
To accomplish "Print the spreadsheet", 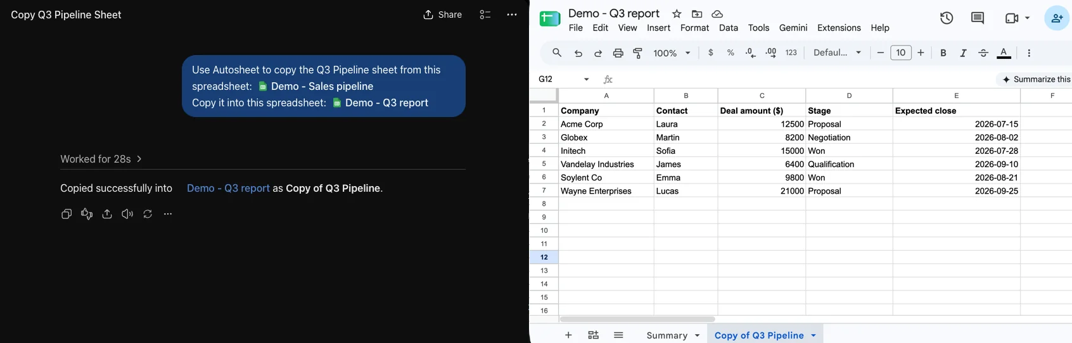I will (x=618, y=53).
